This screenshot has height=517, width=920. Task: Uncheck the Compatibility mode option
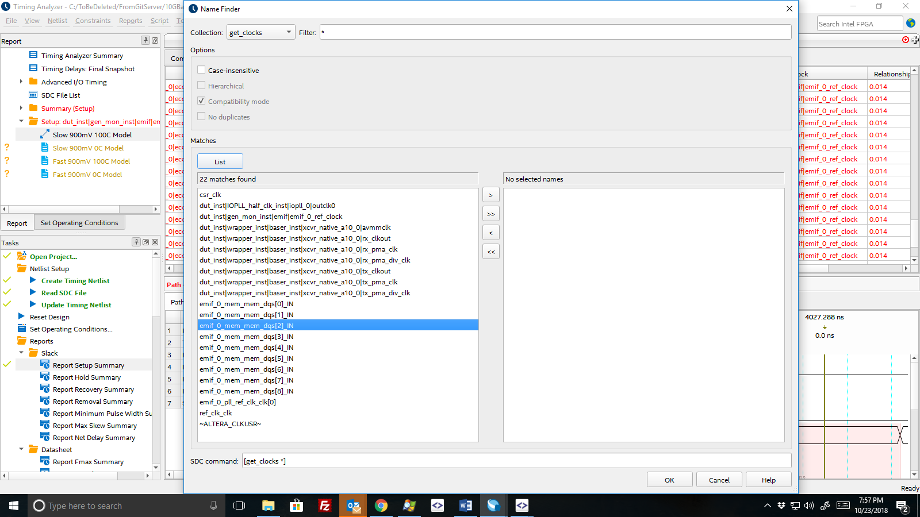pyautogui.click(x=201, y=101)
